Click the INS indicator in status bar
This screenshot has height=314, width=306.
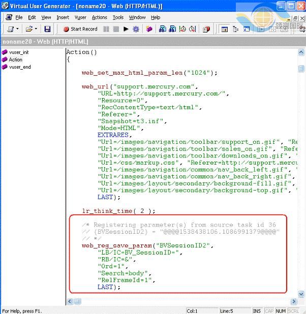pos(257,311)
